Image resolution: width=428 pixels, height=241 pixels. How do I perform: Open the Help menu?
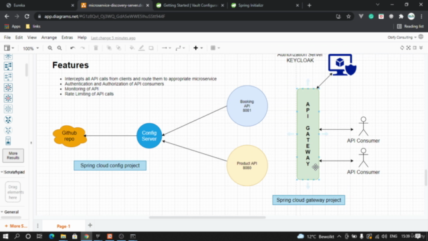tap(82, 37)
